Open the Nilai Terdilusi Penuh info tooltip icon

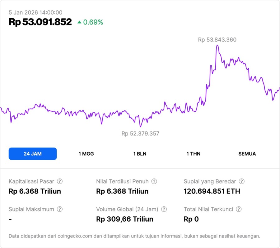pos(154,181)
